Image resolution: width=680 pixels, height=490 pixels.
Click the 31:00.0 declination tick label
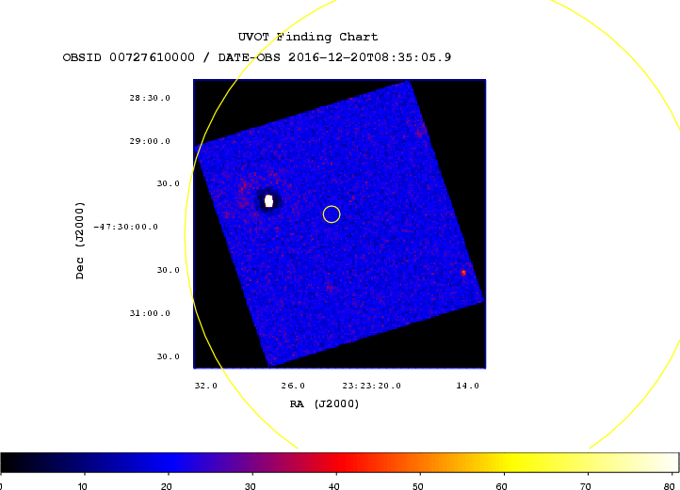[x=150, y=313]
